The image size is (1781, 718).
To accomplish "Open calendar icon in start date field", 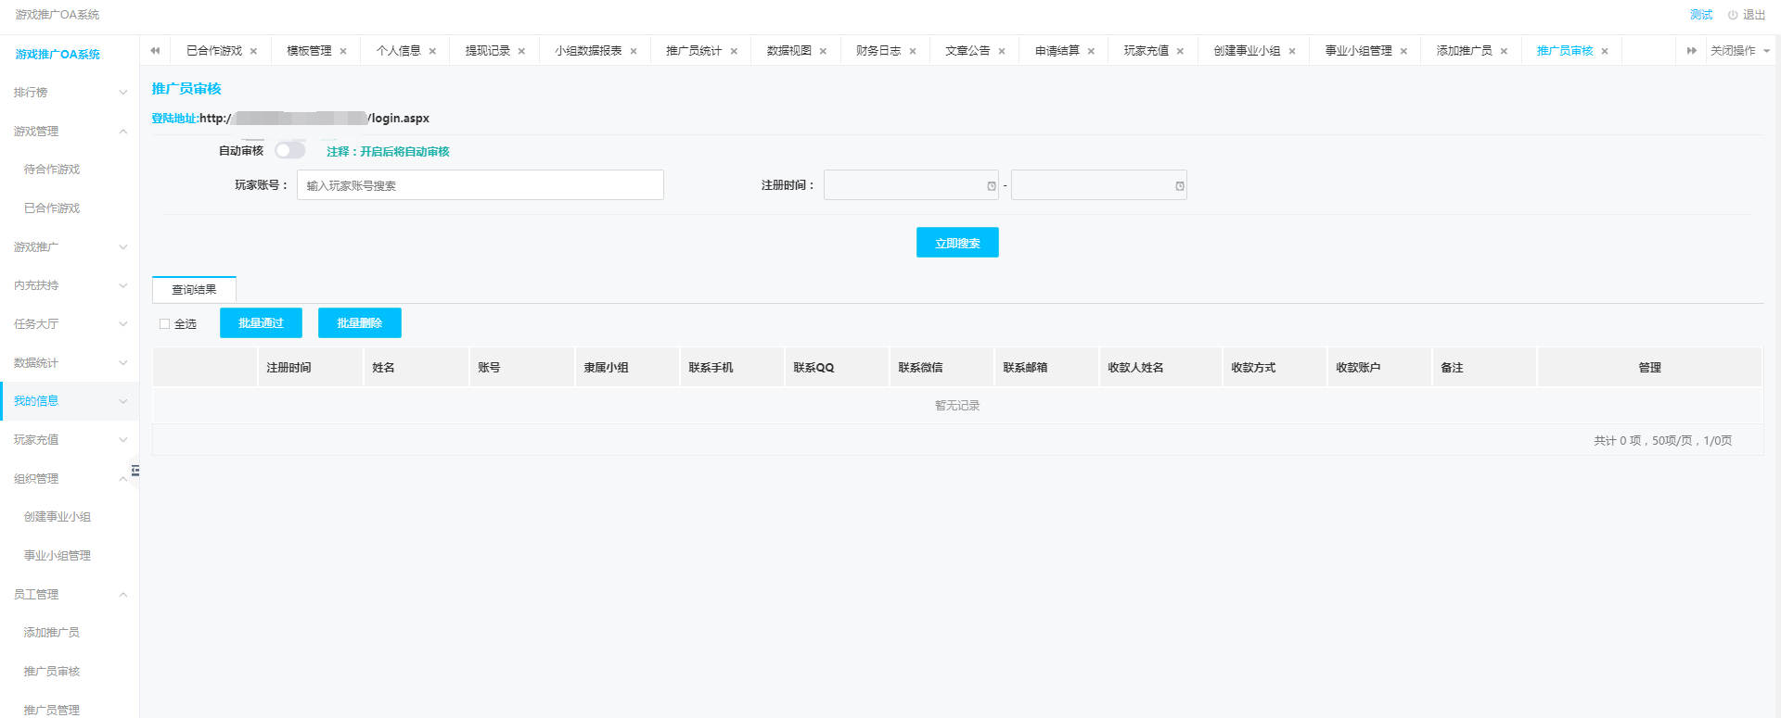I will (x=992, y=186).
